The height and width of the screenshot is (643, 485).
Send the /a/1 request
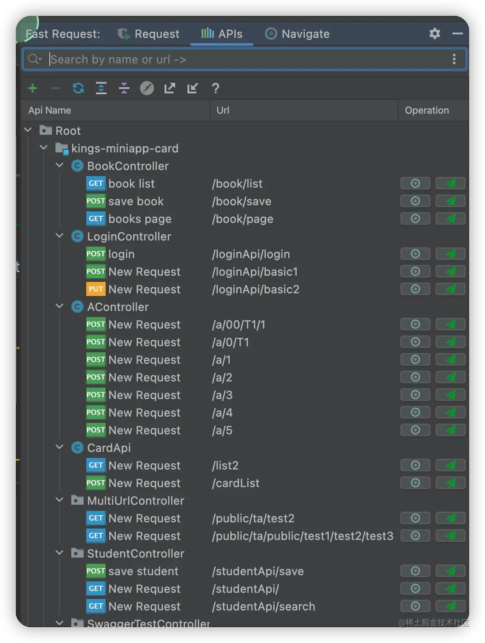[x=450, y=359]
